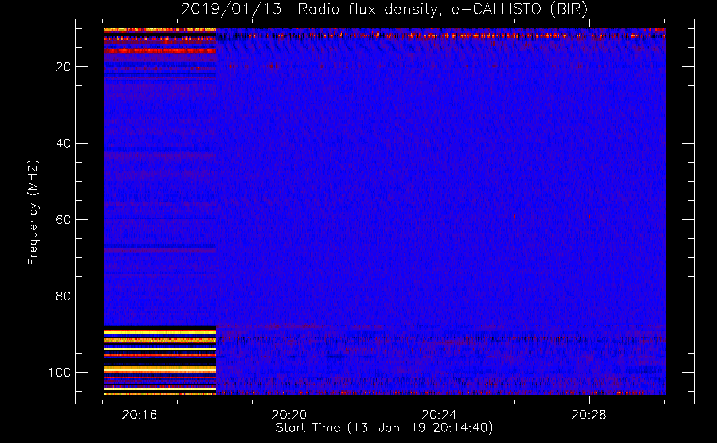Click the 80 MHz frequency tick label
This screenshot has height=443, width=717.
click(x=64, y=296)
